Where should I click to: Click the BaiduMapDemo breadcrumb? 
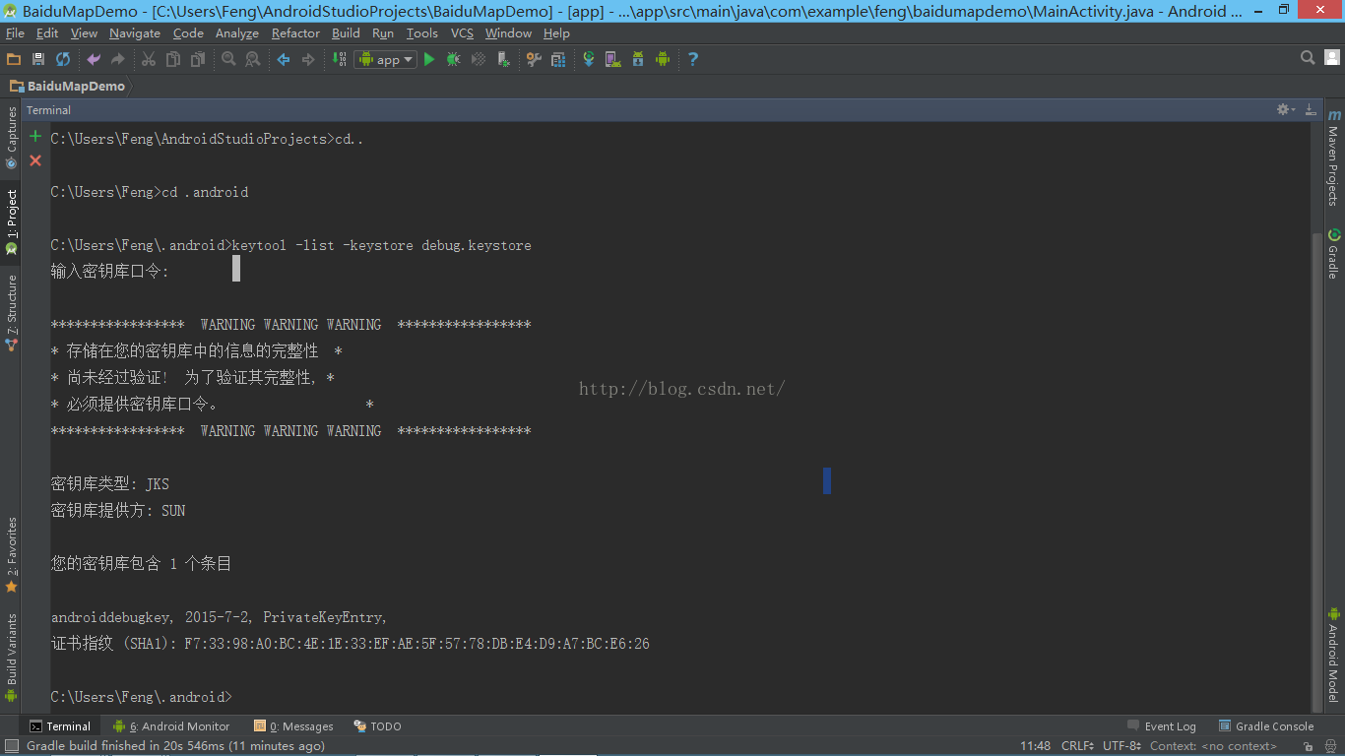pos(68,86)
